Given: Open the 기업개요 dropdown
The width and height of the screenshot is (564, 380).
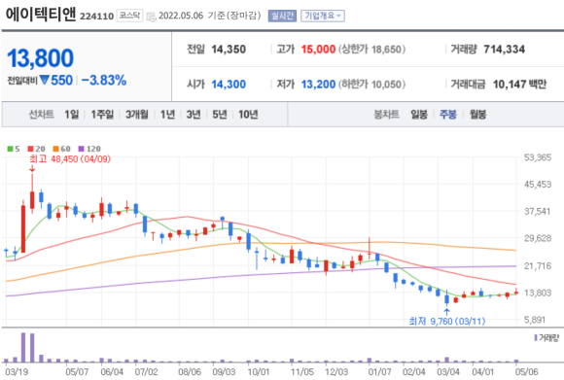Looking at the screenshot, I should pos(323,16).
